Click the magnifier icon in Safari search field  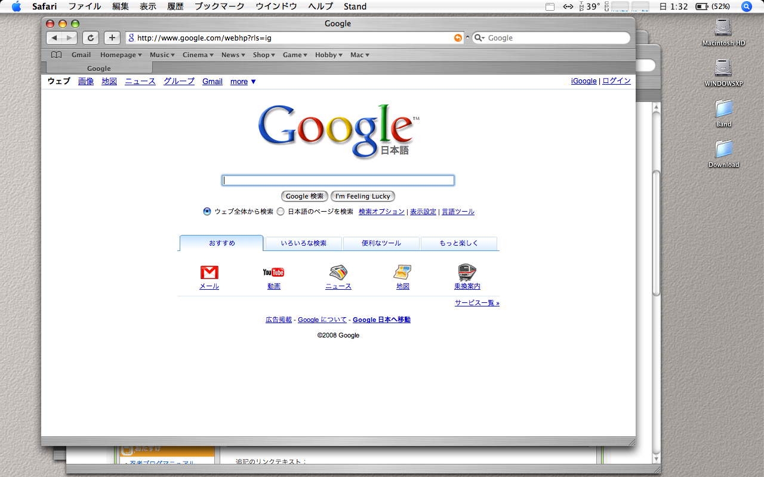(479, 38)
